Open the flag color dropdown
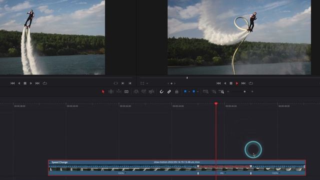This screenshot has width=320, height=180. point(189,91)
